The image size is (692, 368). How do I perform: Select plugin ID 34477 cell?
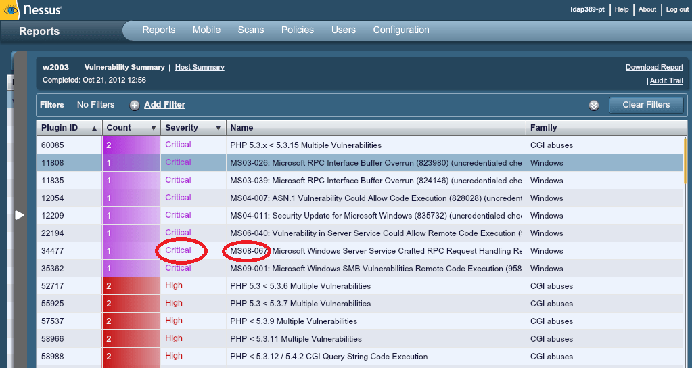click(69, 250)
